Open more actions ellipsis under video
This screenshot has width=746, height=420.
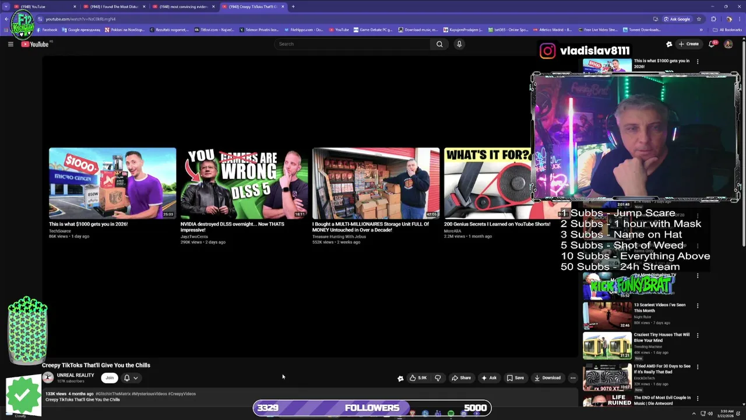573,378
